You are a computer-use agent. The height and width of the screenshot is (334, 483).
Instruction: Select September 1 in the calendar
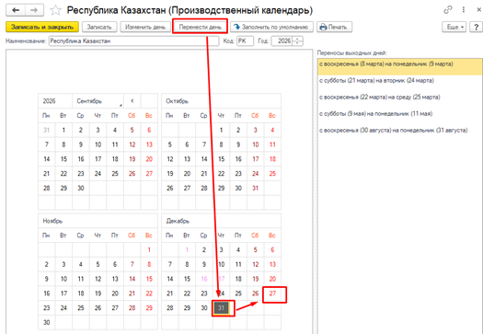[63, 130]
